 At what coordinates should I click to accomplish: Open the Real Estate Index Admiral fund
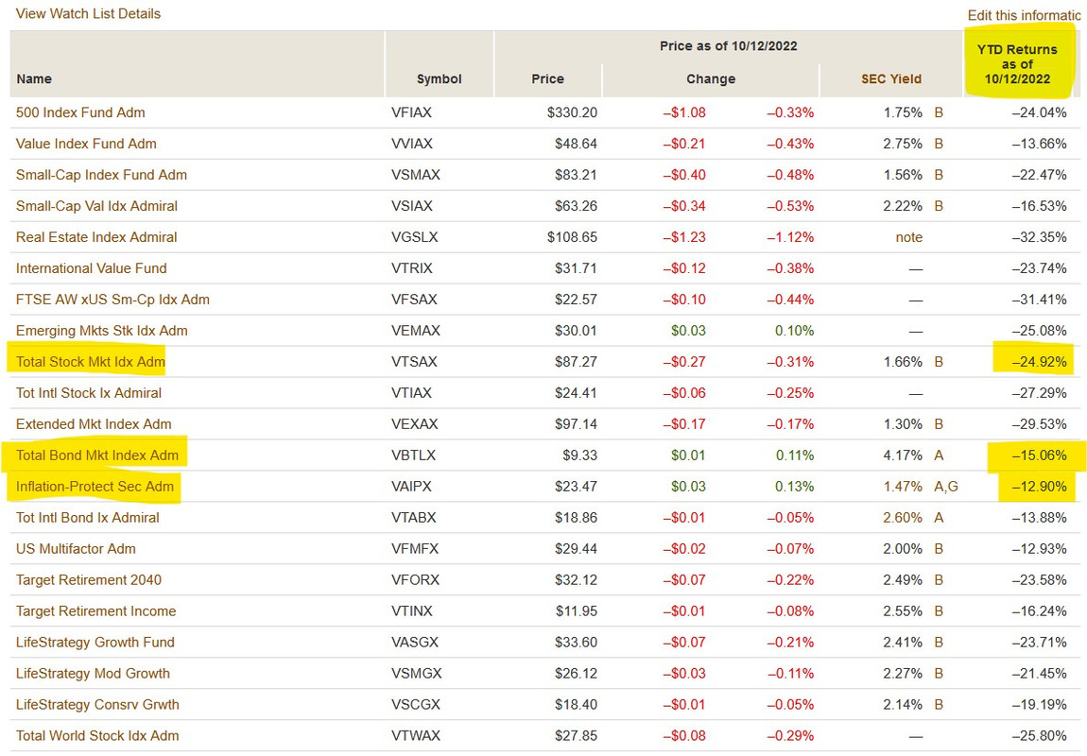click(x=96, y=237)
